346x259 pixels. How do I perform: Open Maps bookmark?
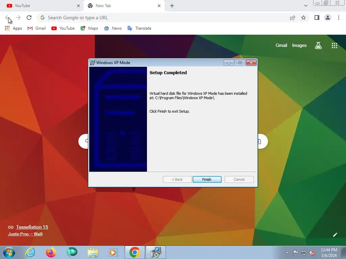pos(89,28)
